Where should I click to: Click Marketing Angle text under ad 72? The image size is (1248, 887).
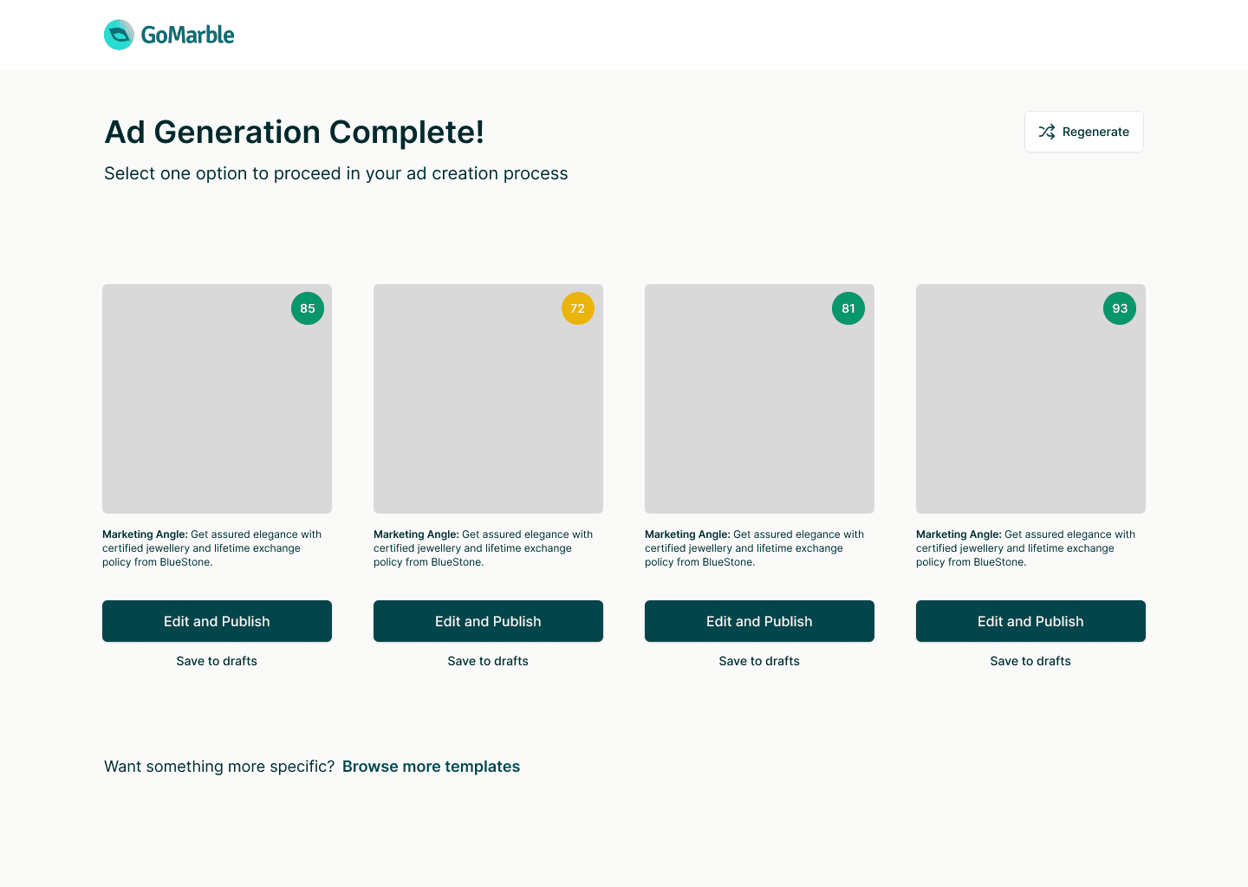click(x=484, y=548)
